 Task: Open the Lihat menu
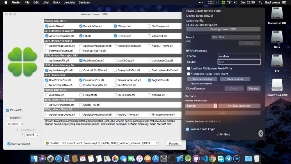coord(46,2)
